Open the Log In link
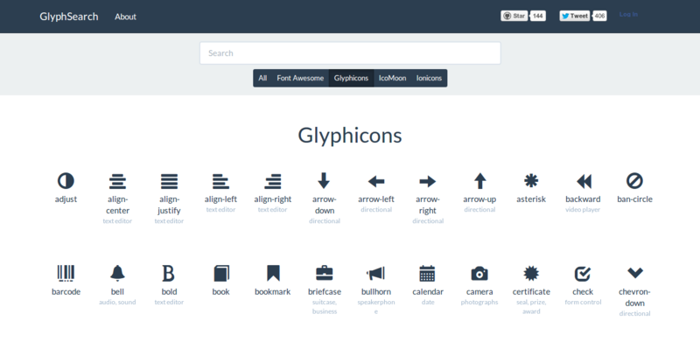 click(628, 14)
